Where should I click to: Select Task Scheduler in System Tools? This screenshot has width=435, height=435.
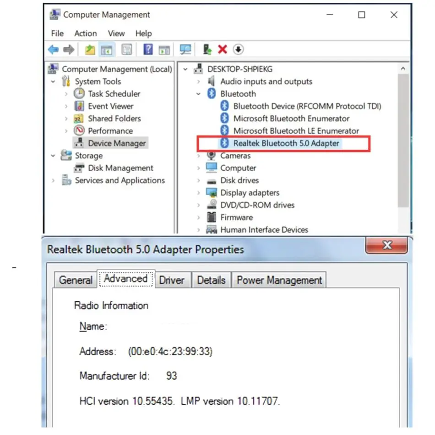(114, 94)
